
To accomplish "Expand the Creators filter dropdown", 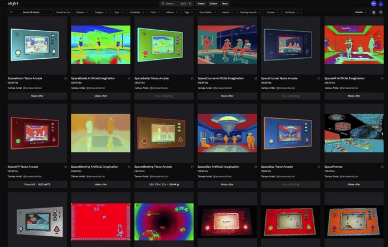I will (x=82, y=12).
